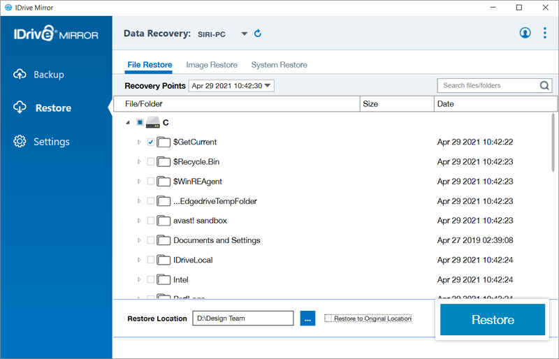Click the $GetCurrent folder icon
The height and width of the screenshot is (359, 559).
tap(164, 142)
